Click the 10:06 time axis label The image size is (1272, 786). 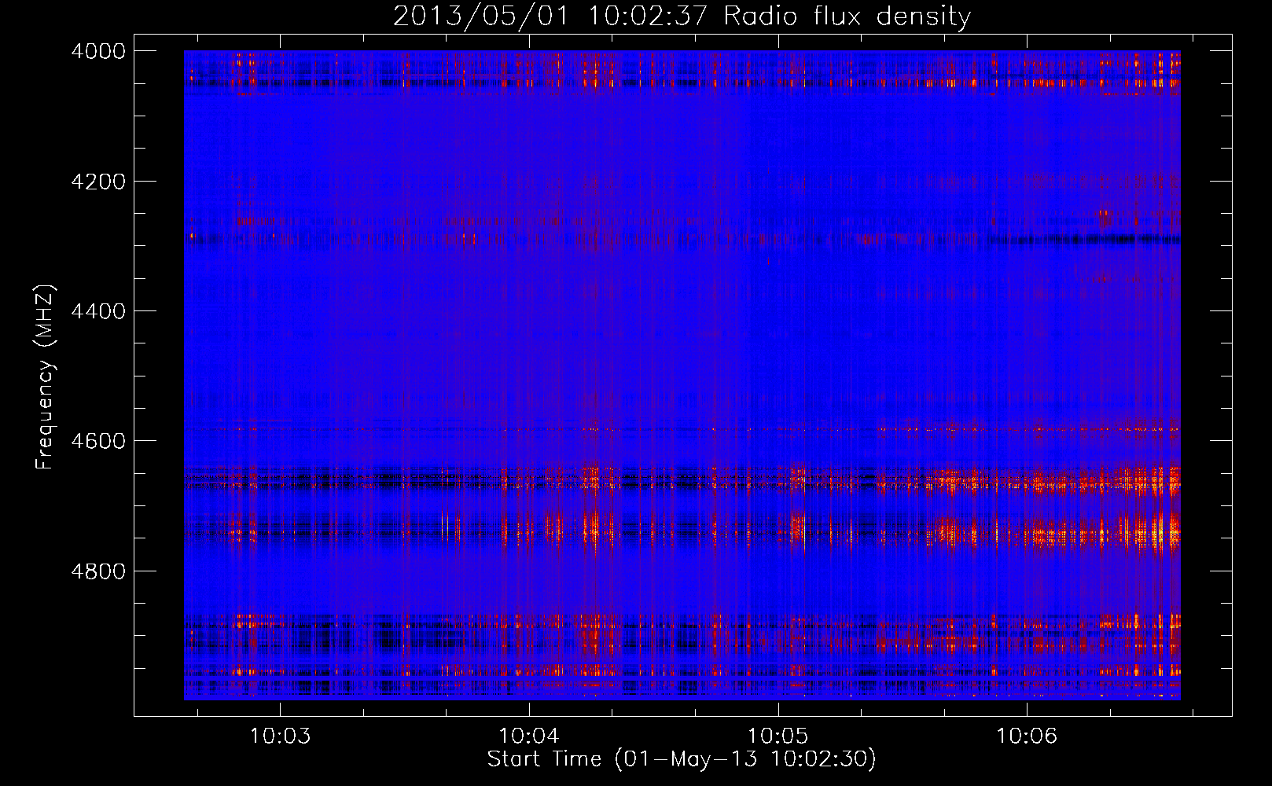[1027, 736]
